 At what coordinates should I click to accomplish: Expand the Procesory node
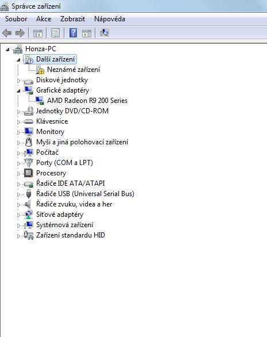19,174
